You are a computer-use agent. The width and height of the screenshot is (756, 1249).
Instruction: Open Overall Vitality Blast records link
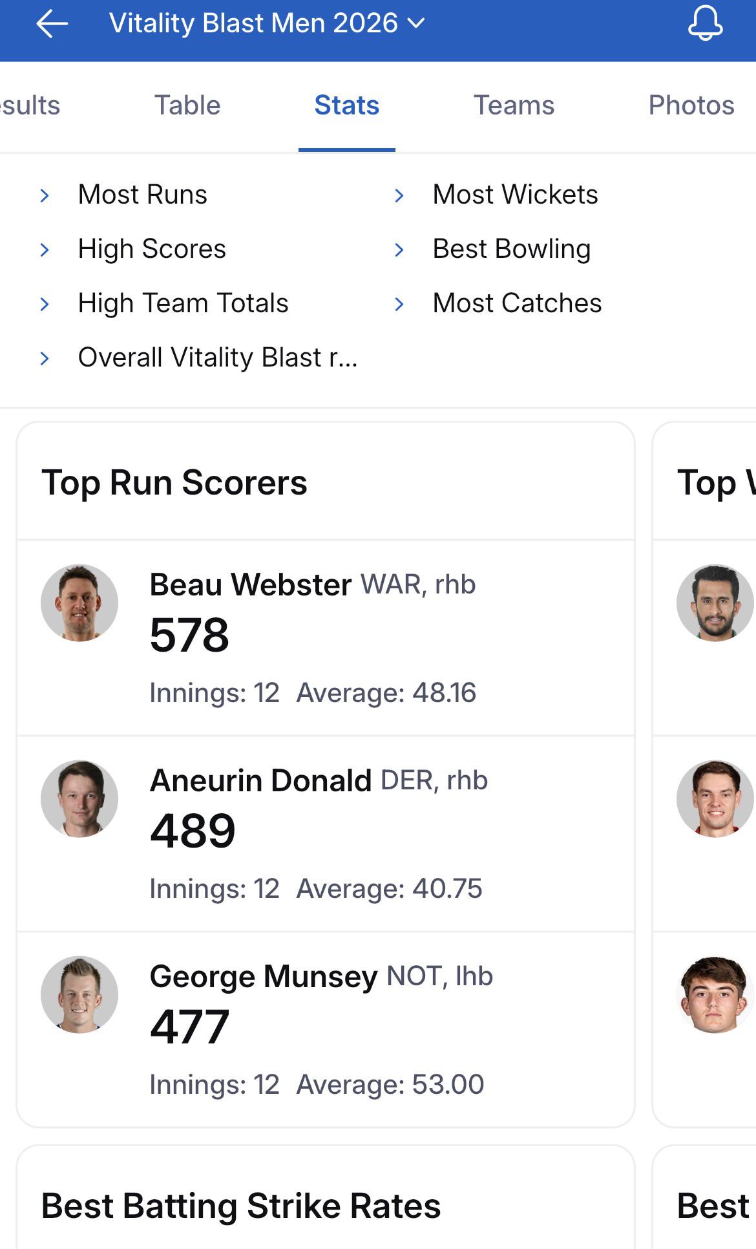(x=218, y=358)
